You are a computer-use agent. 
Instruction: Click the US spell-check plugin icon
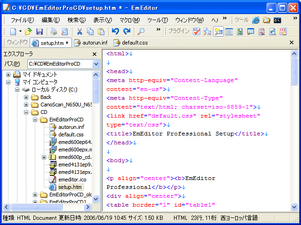[197, 31]
